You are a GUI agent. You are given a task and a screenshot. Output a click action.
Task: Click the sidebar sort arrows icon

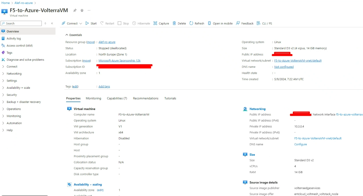tap(45, 23)
